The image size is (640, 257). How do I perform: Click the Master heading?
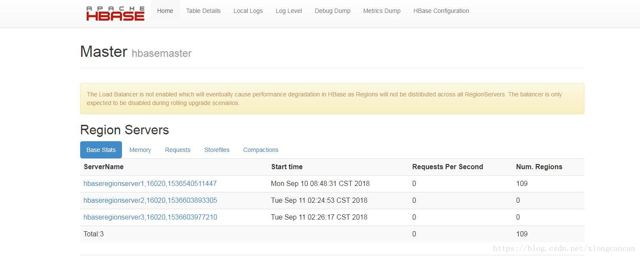coord(104,51)
